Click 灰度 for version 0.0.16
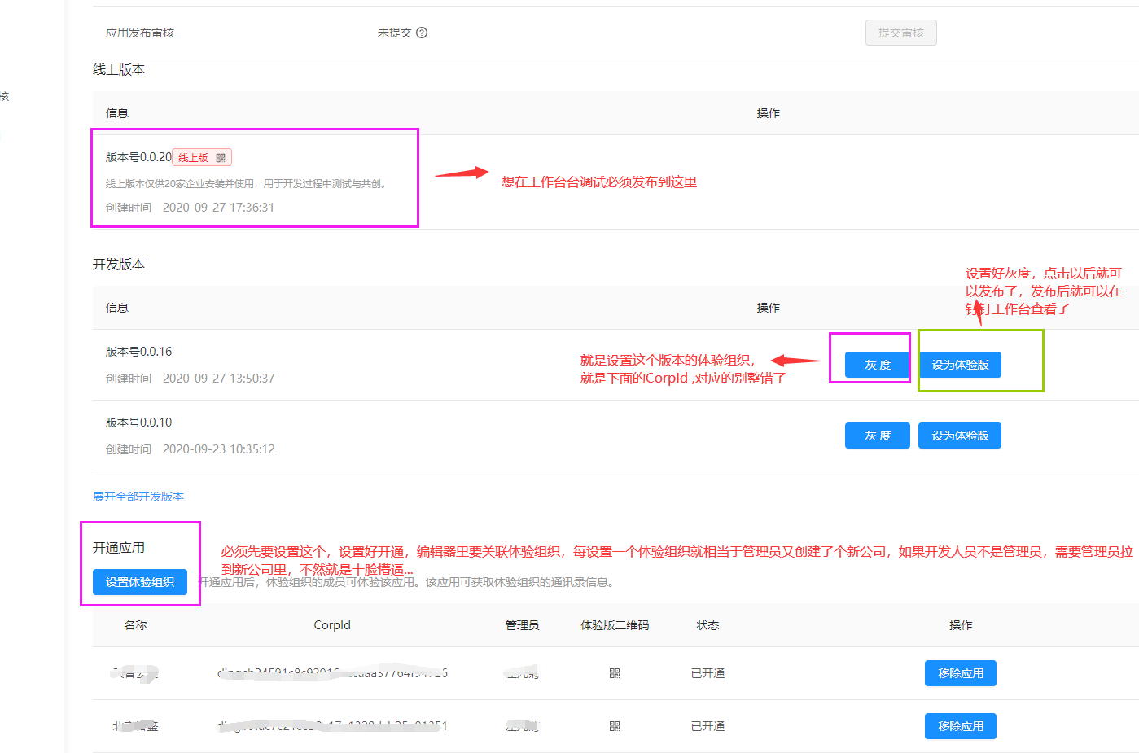 coord(878,365)
